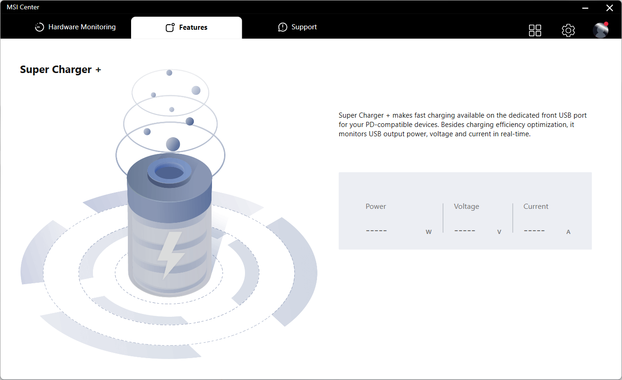
Task: Click the Power label
Action: 376,207
